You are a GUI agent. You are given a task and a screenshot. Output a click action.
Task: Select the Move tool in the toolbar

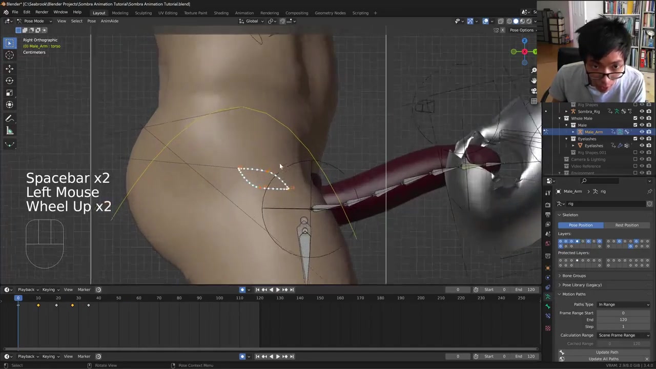click(9, 68)
